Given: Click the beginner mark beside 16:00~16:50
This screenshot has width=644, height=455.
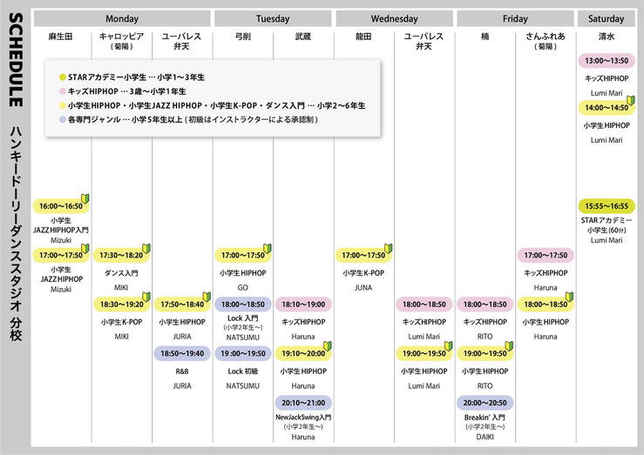Looking at the screenshot, I should coord(85,199).
